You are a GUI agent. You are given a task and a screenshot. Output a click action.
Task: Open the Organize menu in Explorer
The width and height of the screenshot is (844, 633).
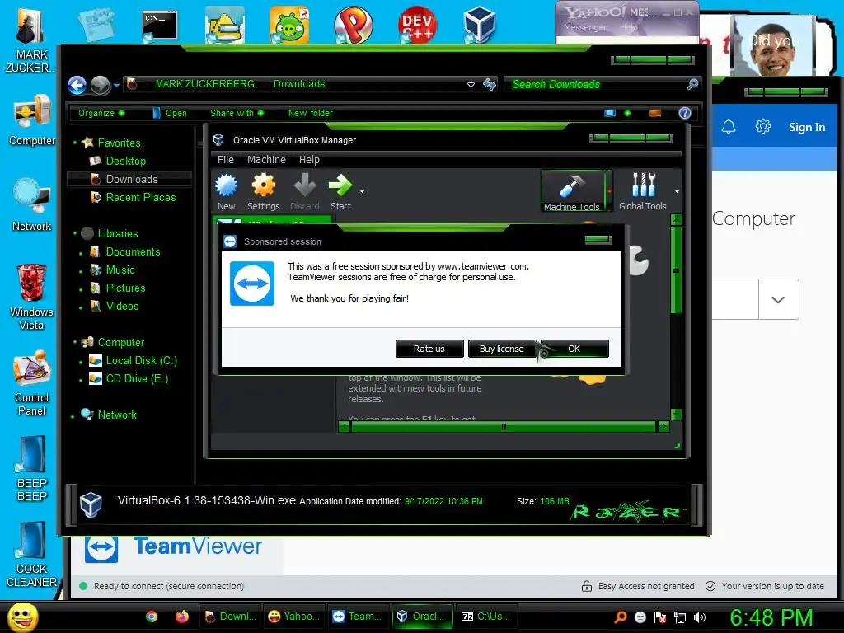coord(101,113)
